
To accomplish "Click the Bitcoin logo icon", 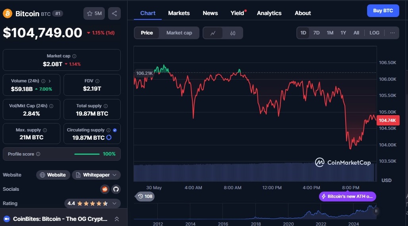I will [8, 13].
